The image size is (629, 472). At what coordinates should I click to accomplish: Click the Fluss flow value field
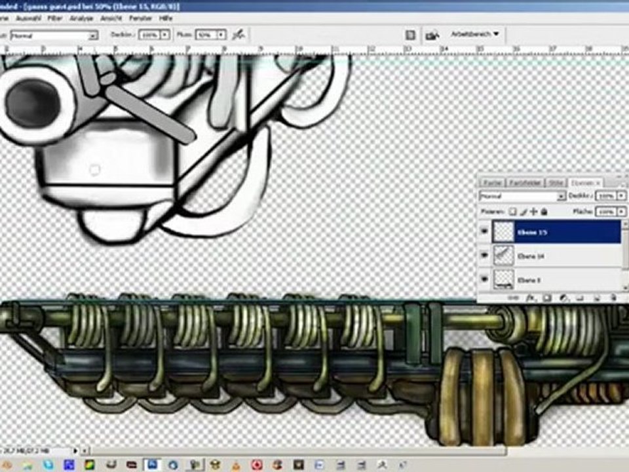(x=205, y=35)
